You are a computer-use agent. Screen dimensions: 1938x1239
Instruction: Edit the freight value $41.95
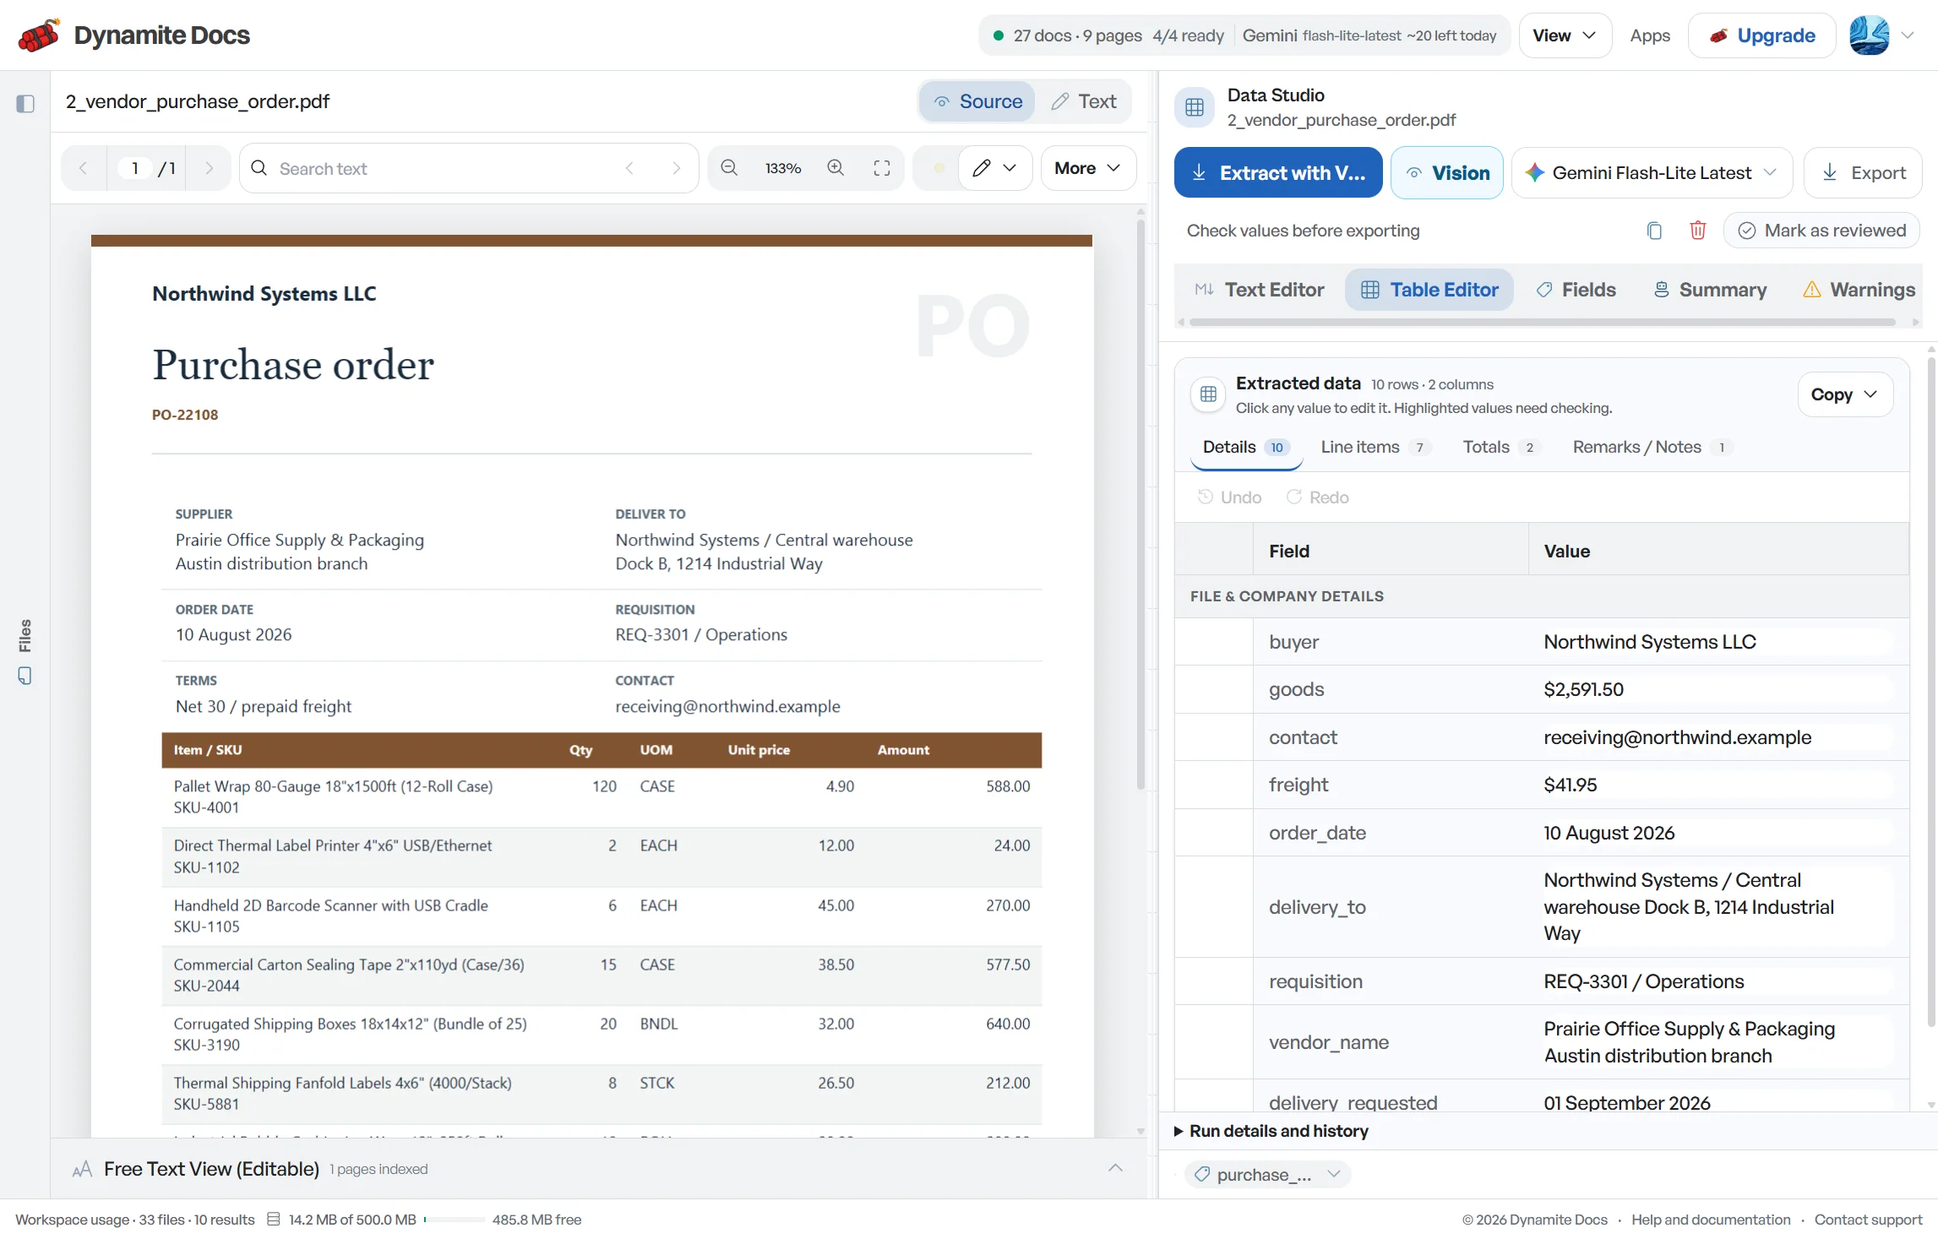pyautogui.click(x=1718, y=785)
